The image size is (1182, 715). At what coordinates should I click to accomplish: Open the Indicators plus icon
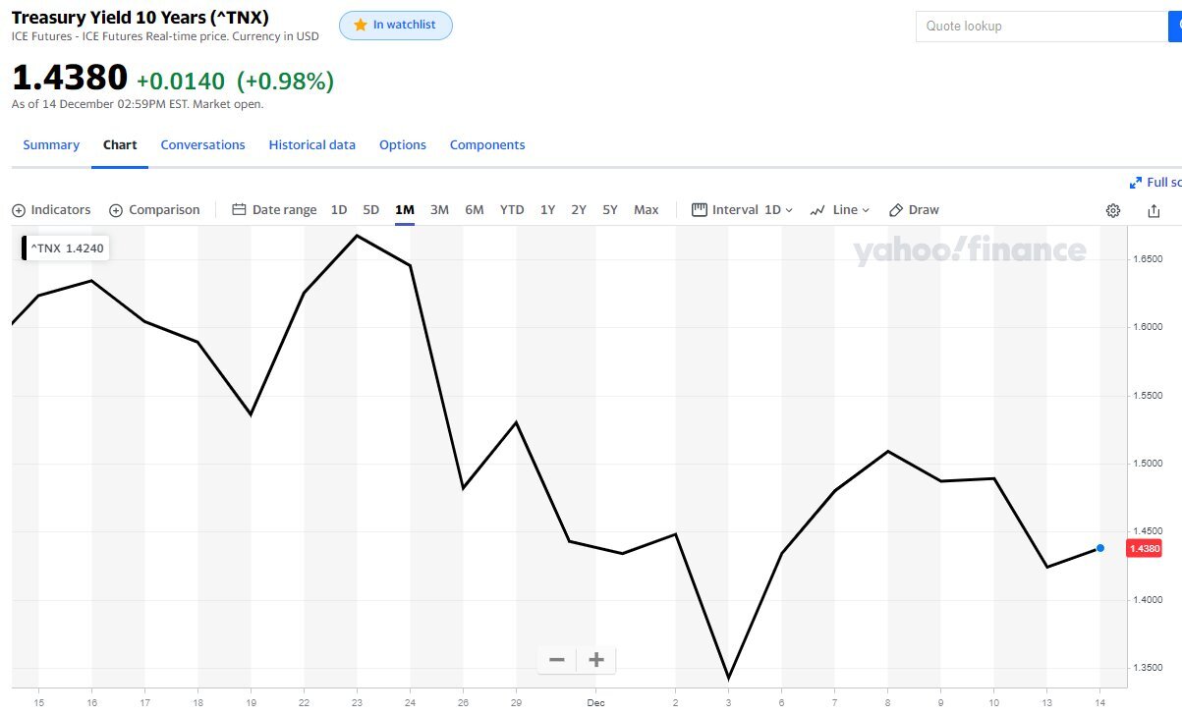click(x=19, y=210)
